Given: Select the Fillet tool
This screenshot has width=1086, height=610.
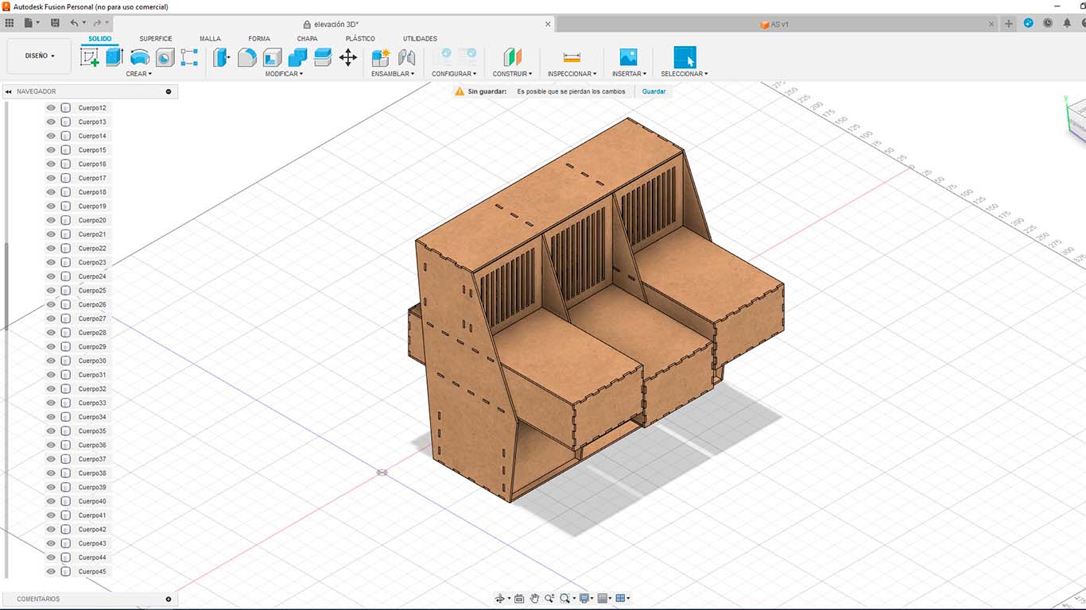Looking at the screenshot, I should point(247,57).
